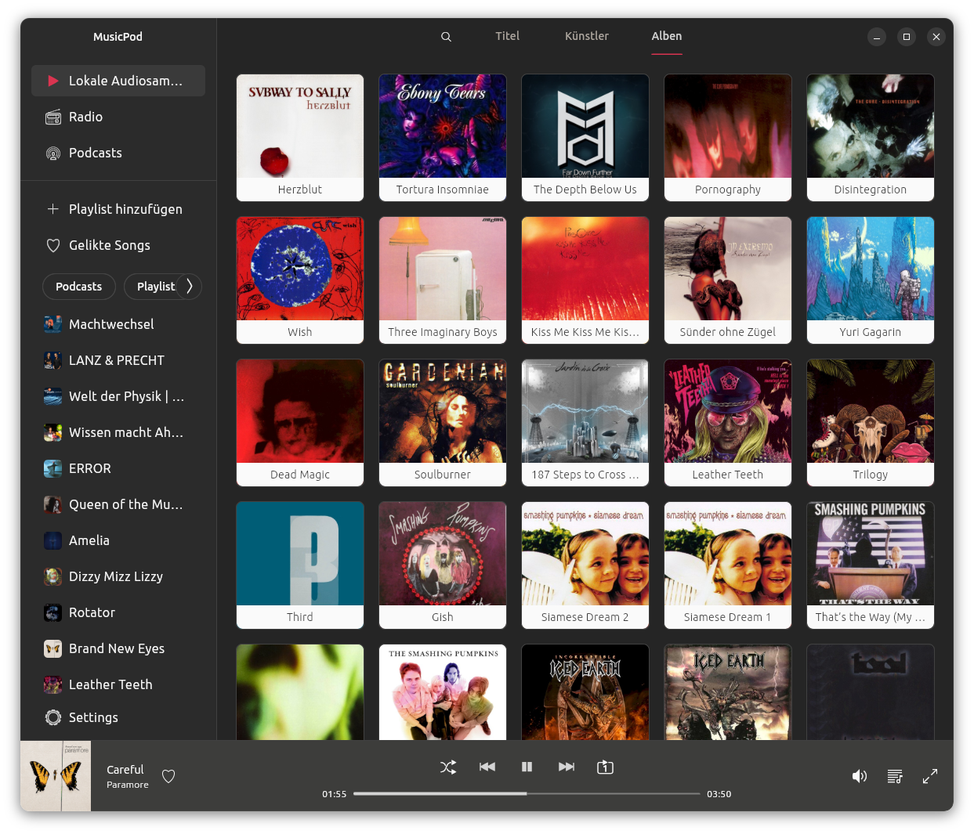974x834 pixels.
Task: Open That's the Way (My … album
Action: click(871, 565)
